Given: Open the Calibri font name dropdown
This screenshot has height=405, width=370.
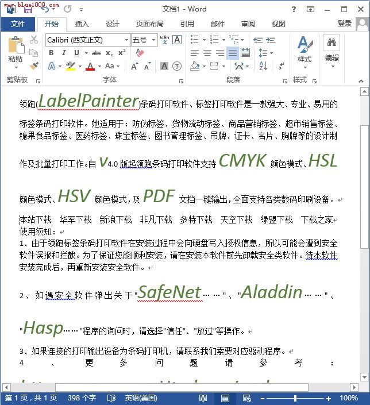Looking at the screenshot, I should click(126, 40).
